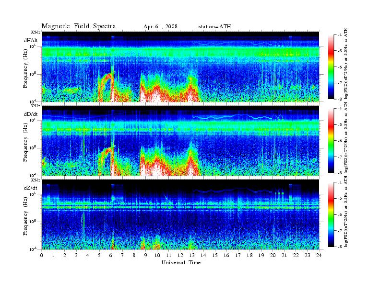Click the time axis tick label 1
This screenshot has height=293, width=380.
tap(53, 255)
